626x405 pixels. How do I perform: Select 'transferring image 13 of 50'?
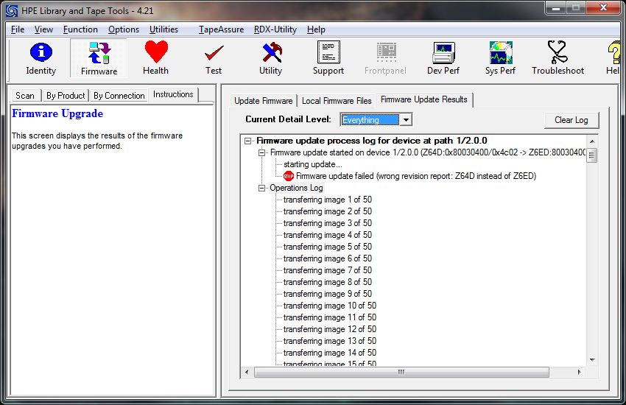[330, 341]
